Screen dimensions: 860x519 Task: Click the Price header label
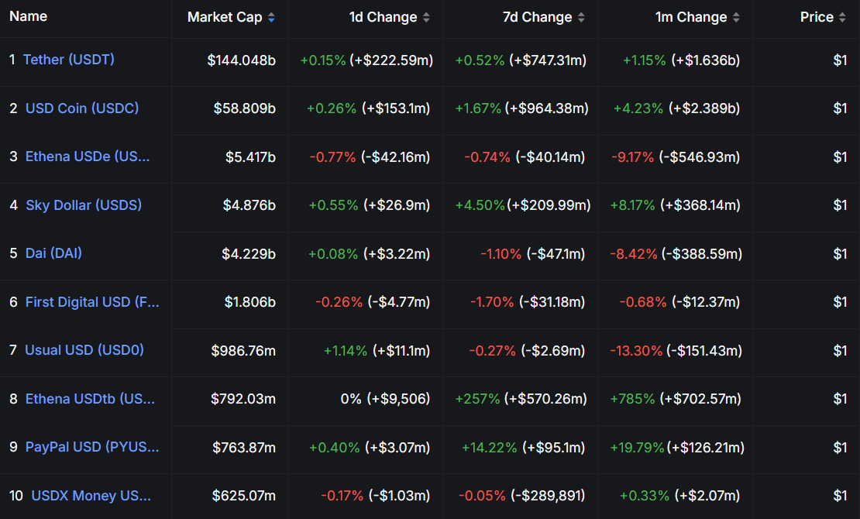click(817, 18)
